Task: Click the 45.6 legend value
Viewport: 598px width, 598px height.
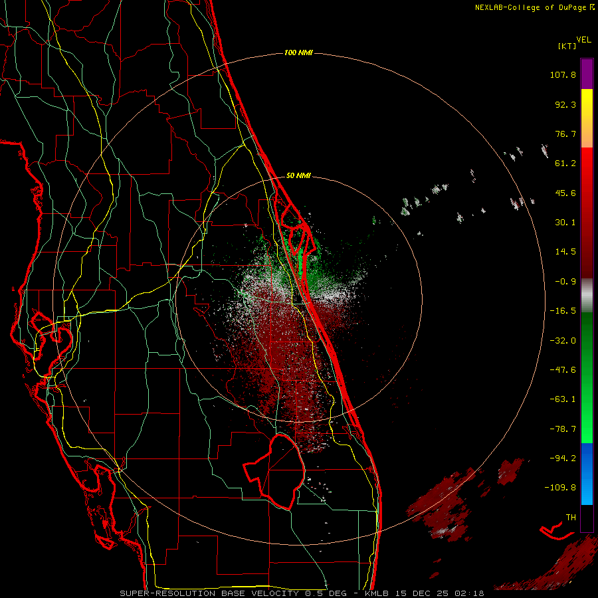Action: 565,193
